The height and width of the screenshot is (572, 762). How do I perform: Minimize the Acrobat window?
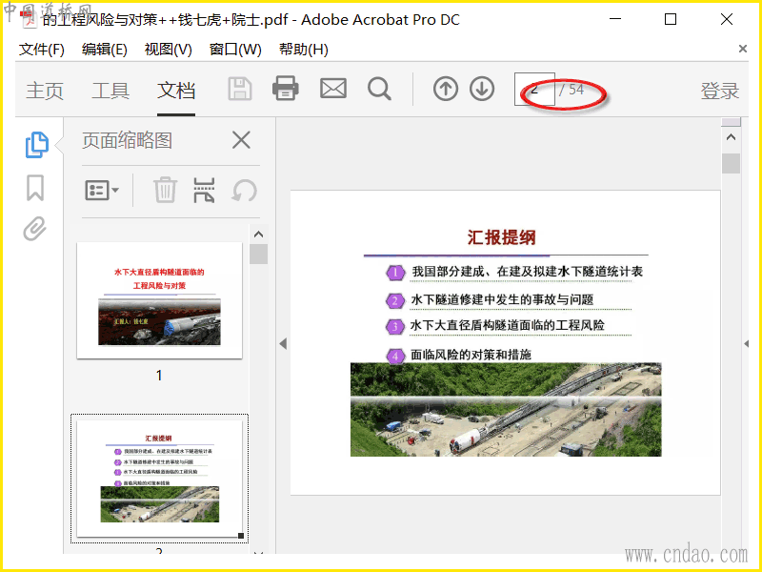[x=615, y=19]
